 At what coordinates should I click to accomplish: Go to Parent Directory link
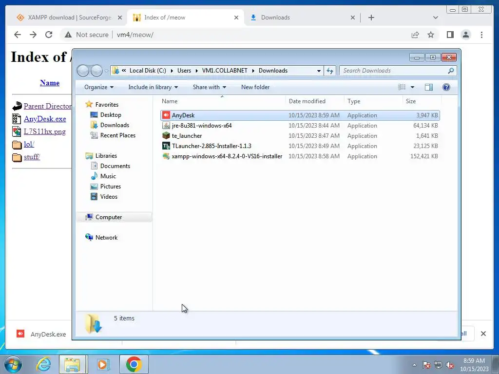pyautogui.click(x=48, y=106)
